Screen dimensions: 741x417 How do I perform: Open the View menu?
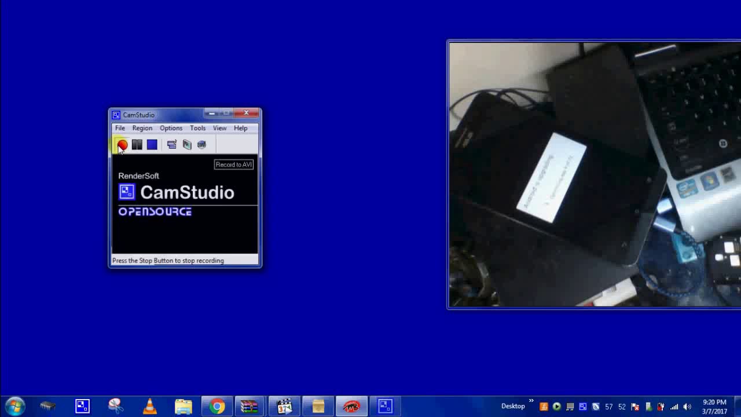tap(219, 128)
